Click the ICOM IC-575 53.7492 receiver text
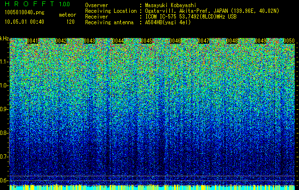Screen dimensions: 299x190 coord(191,17)
